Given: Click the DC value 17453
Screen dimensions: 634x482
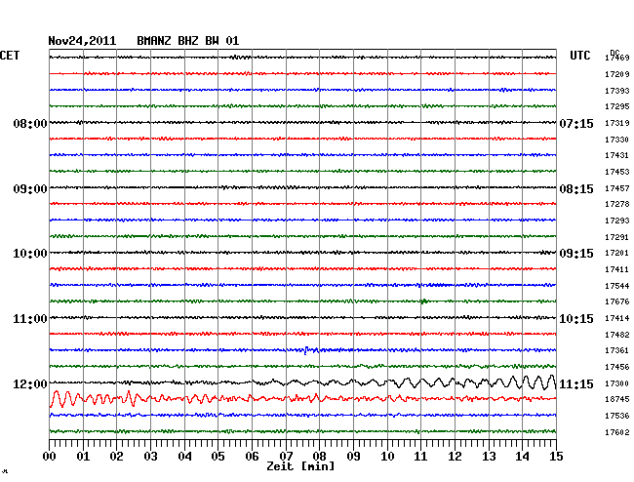Looking at the screenshot, I should click(x=617, y=172).
